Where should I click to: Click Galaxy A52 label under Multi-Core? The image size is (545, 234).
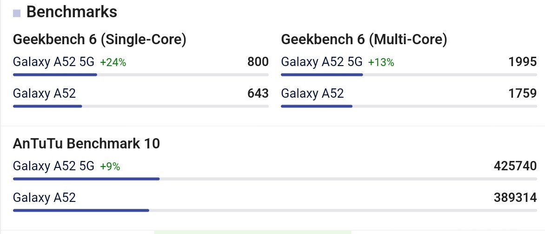[312, 93]
